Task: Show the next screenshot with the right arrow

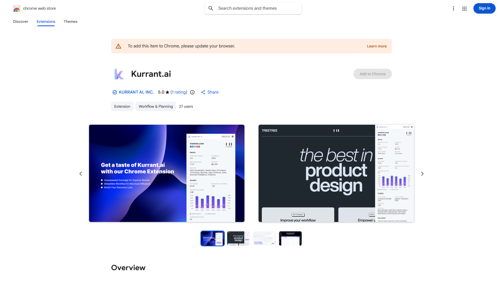Action: tap(422, 173)
